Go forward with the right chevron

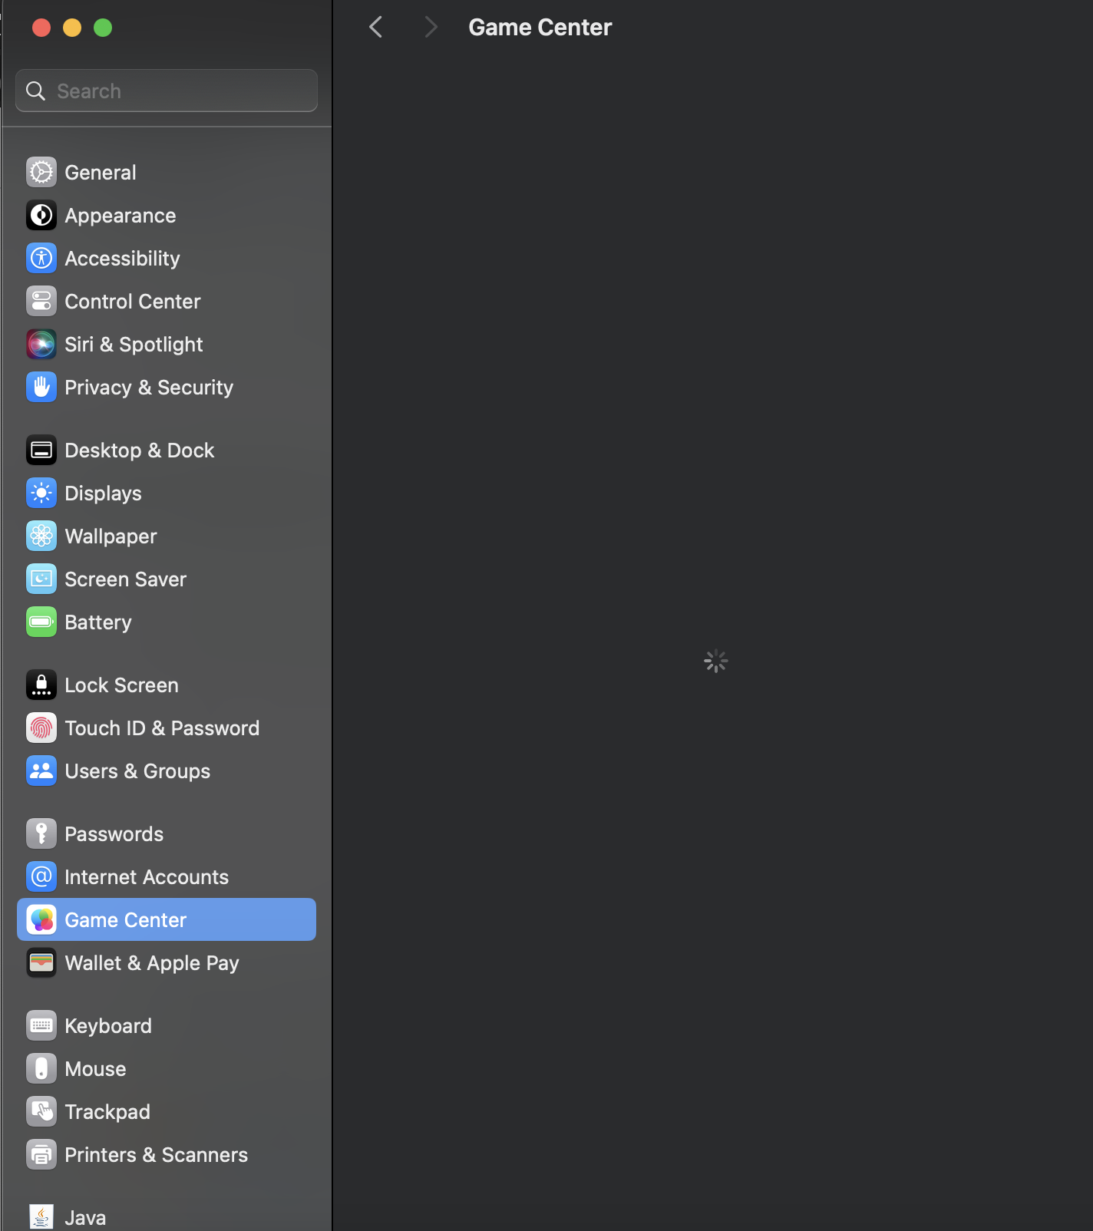tap(431, 28)
